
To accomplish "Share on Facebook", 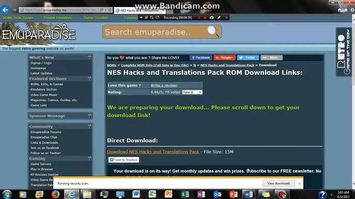I will pos(201,57).
